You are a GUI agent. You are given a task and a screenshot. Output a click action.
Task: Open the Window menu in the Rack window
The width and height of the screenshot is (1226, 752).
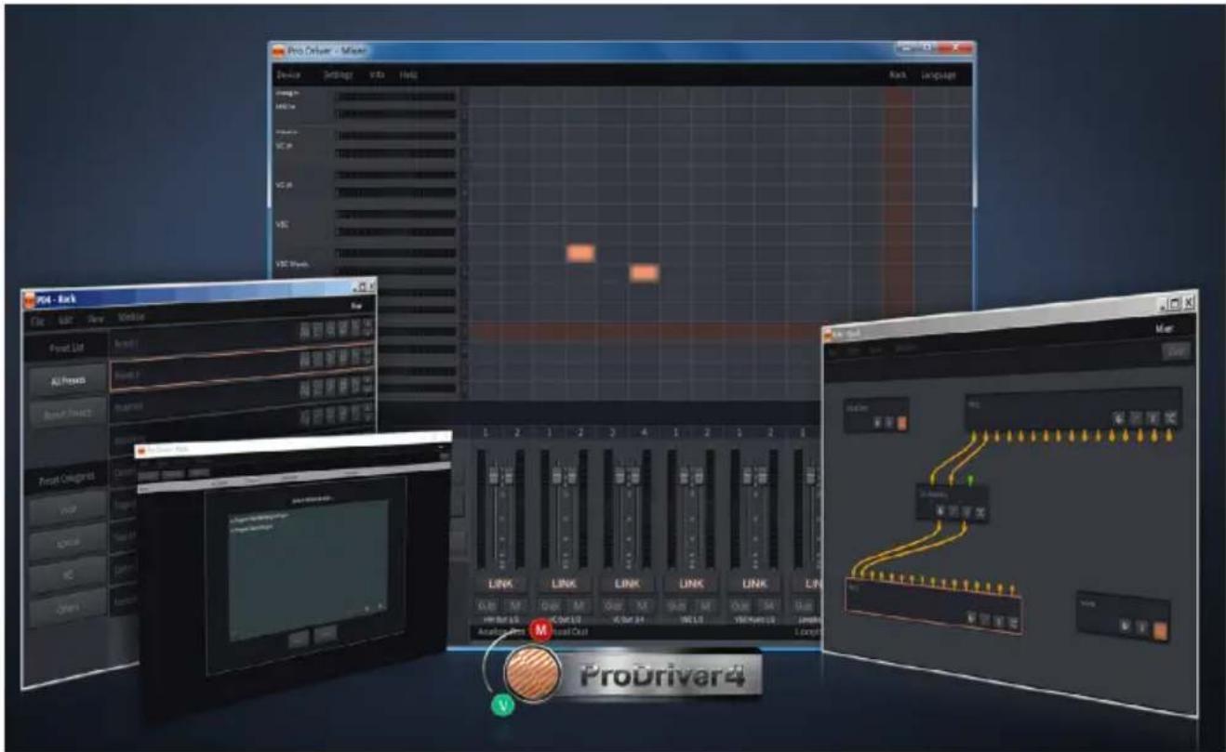pyautogui.click(x=130, y=317)
